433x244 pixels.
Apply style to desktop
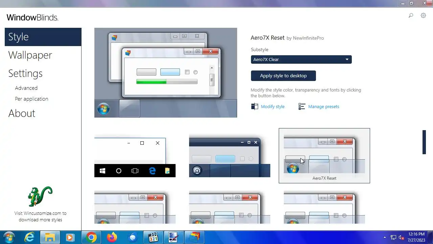coord(283,76)
